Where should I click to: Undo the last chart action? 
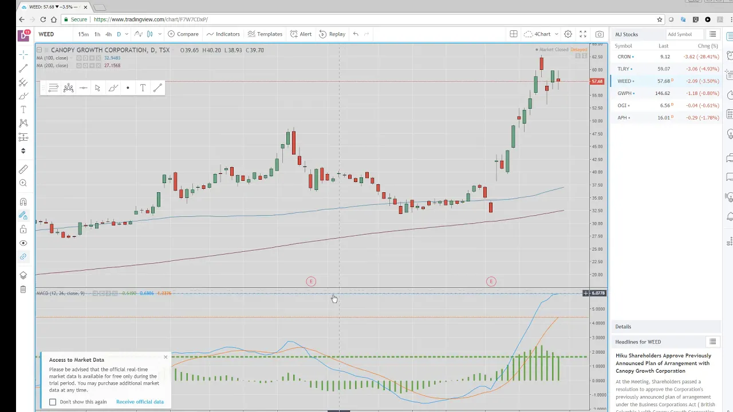point(356,34)
